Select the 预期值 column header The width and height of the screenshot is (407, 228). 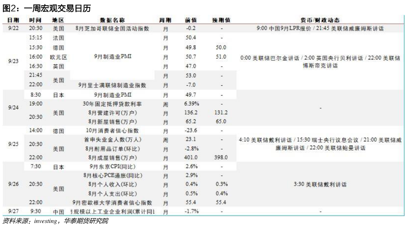221,20
